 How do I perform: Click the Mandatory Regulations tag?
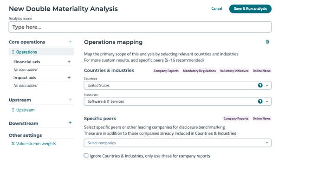[199, 71]
